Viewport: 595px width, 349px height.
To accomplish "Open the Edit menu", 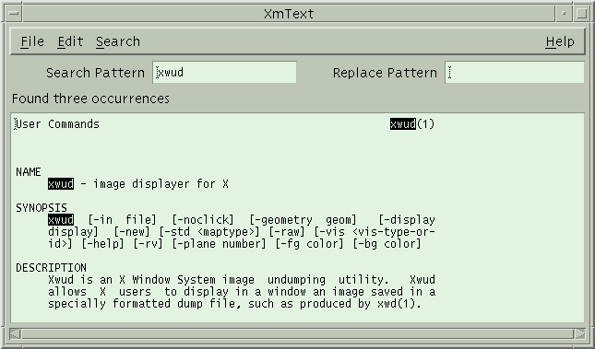I will (x=70, y=41).
